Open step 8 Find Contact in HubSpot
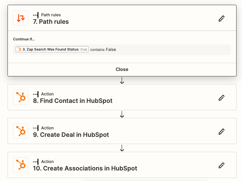 (76, 101)
